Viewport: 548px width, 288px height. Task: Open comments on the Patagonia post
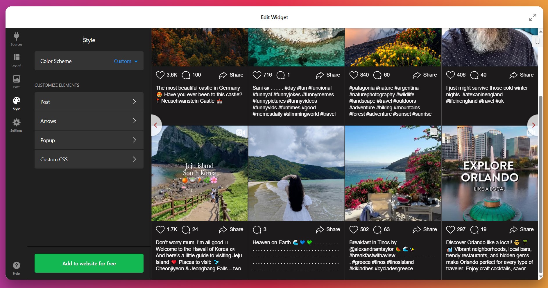(x=377, y=75)
